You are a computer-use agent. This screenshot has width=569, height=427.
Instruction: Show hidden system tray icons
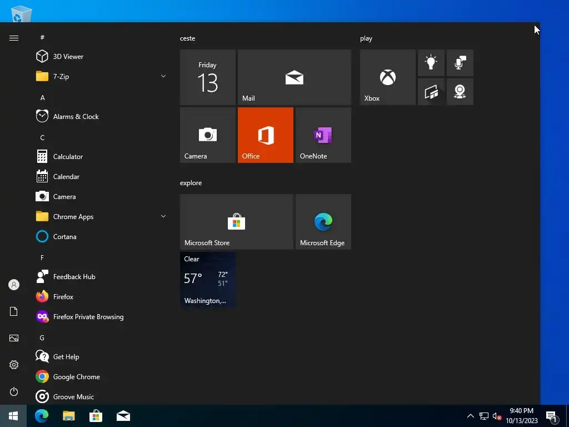[x=470, y=416]
